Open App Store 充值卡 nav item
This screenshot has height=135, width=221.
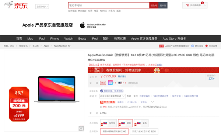pyautogui.click(x=174, y=39)
